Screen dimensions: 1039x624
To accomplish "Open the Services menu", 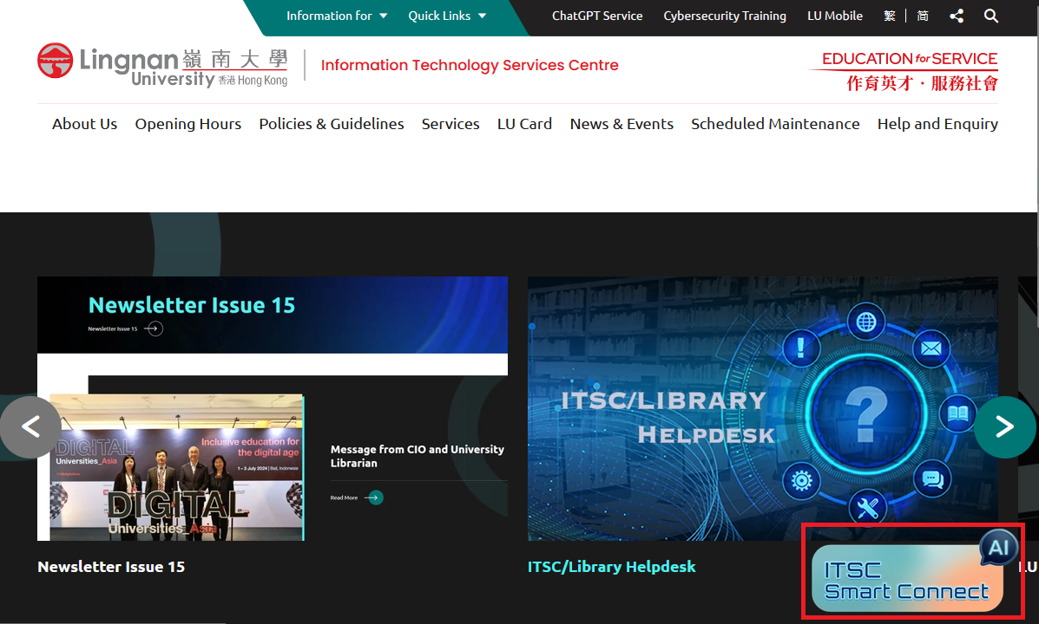I will [450, 124].
